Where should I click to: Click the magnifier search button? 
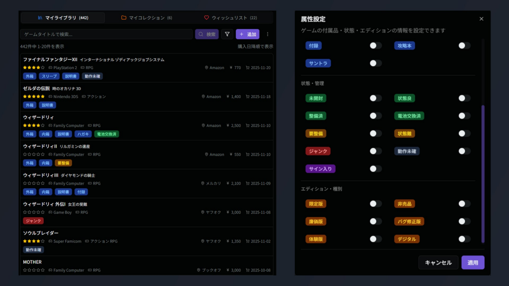(x=207, y=34)
